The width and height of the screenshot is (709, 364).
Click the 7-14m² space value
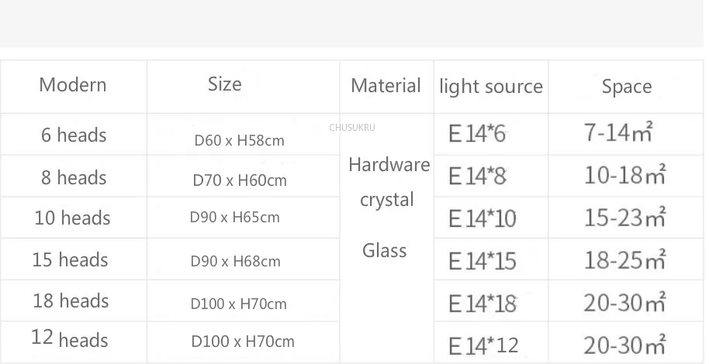[618, 132]
